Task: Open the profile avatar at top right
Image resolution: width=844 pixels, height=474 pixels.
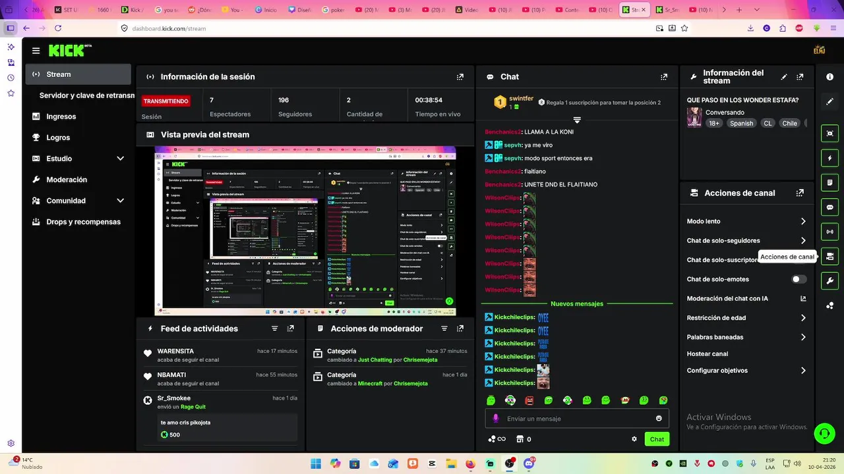Action: click(x=820, y=50)
